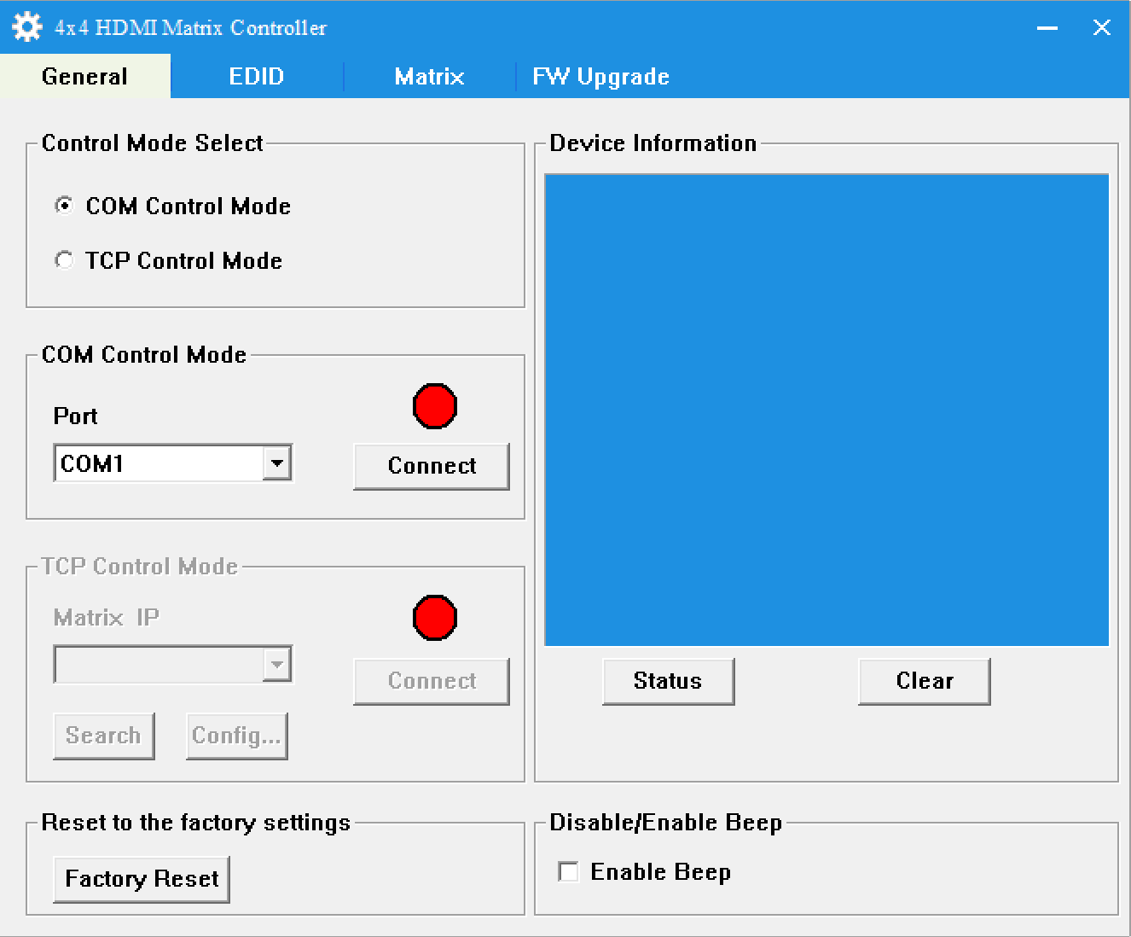Open the COM1 port dropdown
1131x937 pixels.
click(276, 463)
